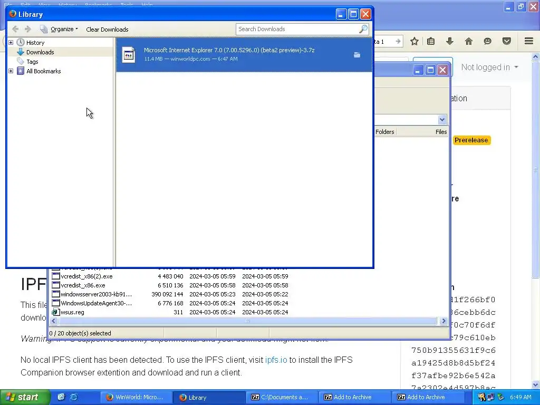Viewport: 540px width, 405px height.
Task: Click the go arrow in Firefox search box
Action: (398, 41)
